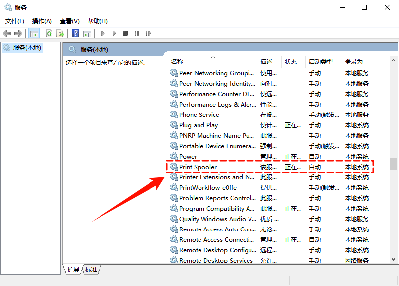The height and width of the screenshot is (286, 399).
Task: Sort by the 状态 column header
Action: click(291, 62)
